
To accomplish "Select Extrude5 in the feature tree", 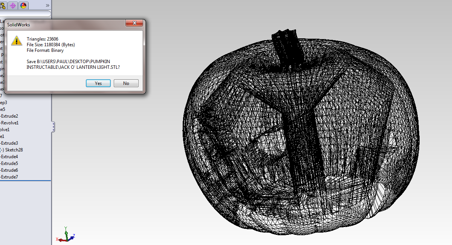I will coord(9,163).
